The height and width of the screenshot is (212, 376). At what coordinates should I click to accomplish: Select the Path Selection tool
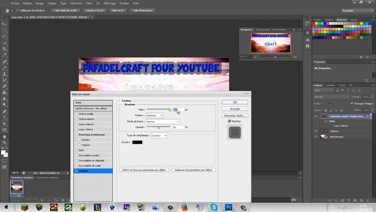point(4,124)
